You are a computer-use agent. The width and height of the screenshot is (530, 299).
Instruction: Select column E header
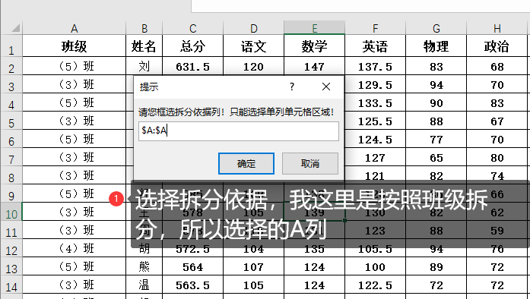tap(314, 28)
